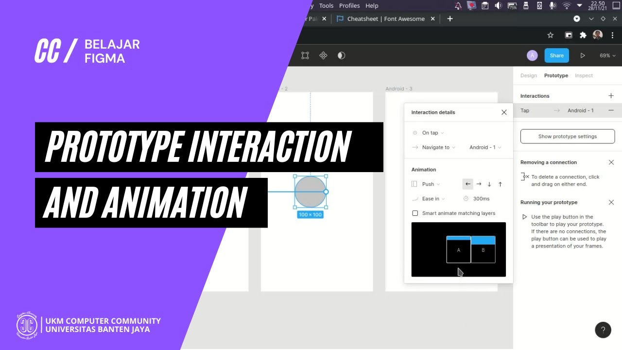The image size is (622, 350).
Task: Open browser profile avatar
Action: (x=598, y=35)
